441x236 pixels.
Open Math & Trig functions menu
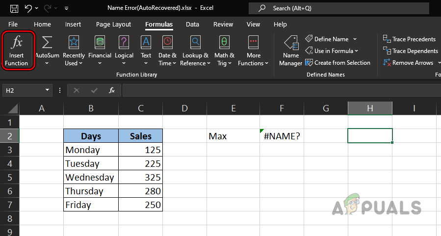tap(224, 51)
